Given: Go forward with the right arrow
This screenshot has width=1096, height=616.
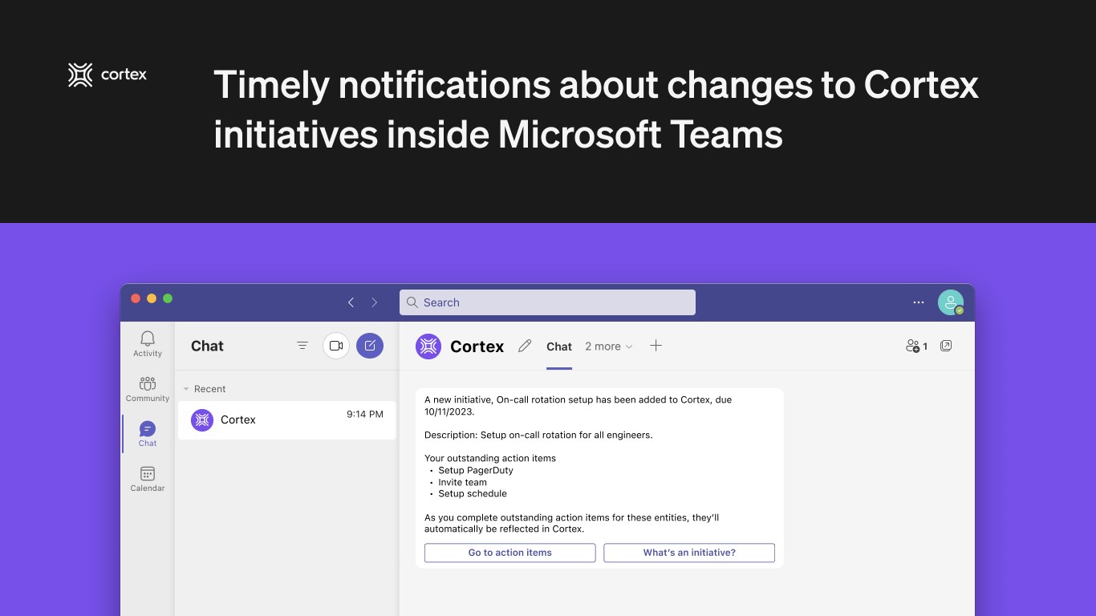Looking at the screenshot, I should click(374, 302).
